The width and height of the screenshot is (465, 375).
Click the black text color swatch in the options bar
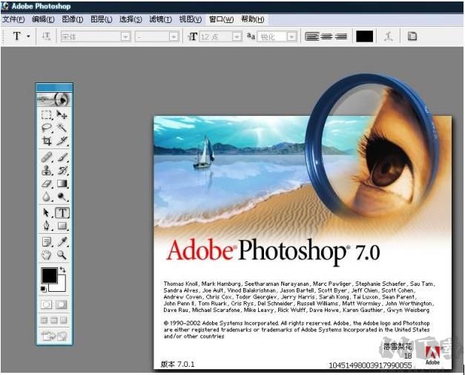click(364, 36)
